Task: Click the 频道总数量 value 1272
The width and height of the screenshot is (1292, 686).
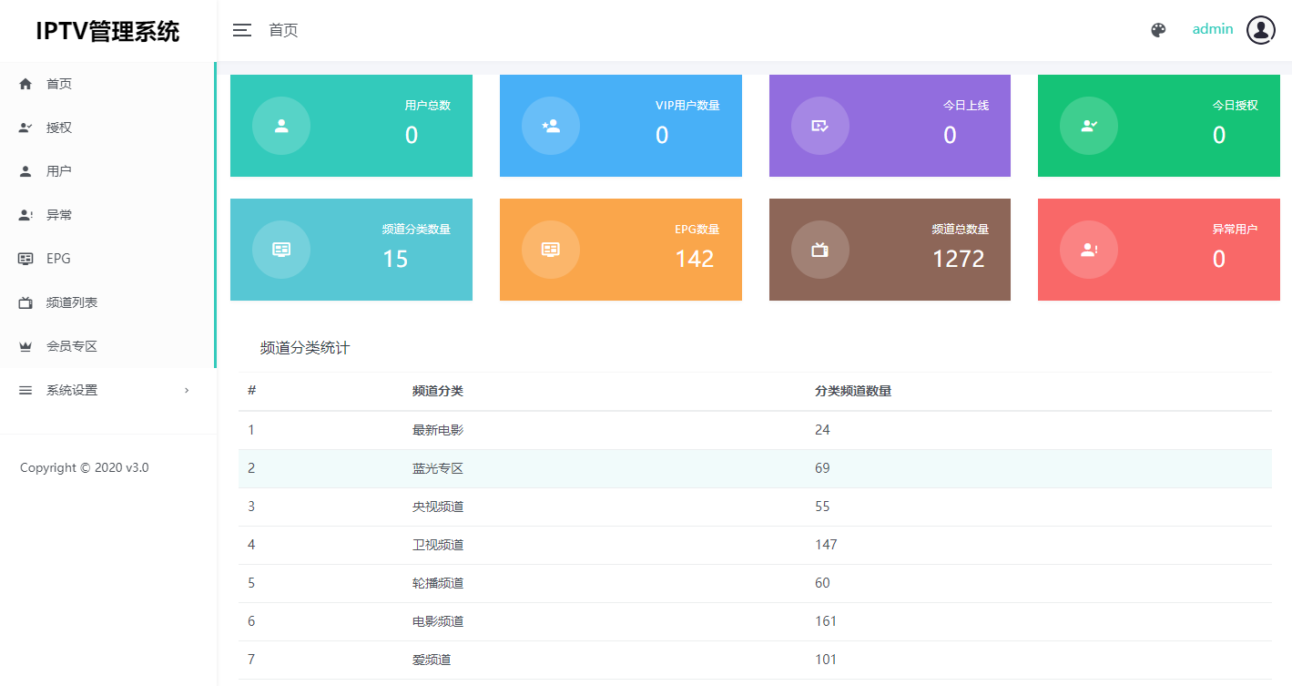Action: pyautogui.click(x=959, y=259)
